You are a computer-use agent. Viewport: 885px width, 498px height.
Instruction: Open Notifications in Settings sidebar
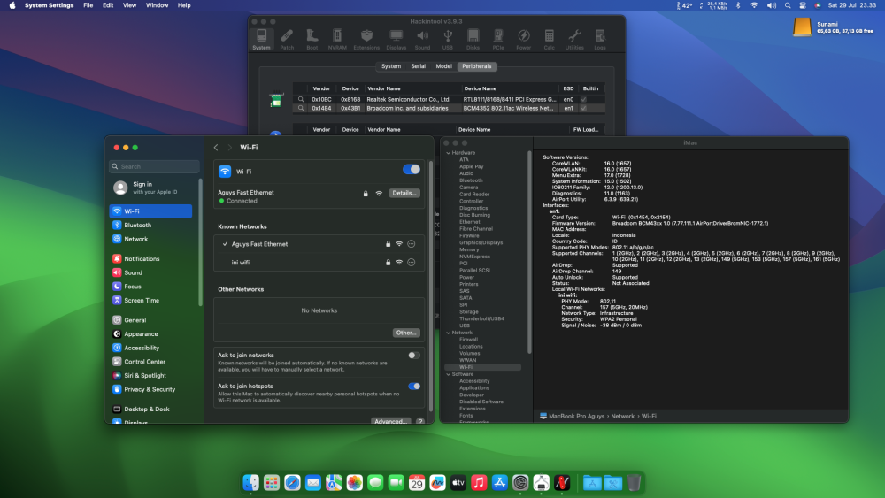[150, 259]
